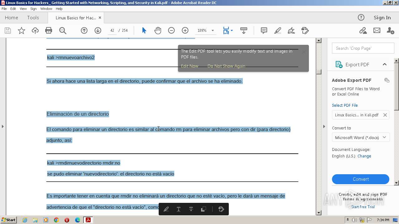Click the document vertical scrollbar thumb

[319, 72]
